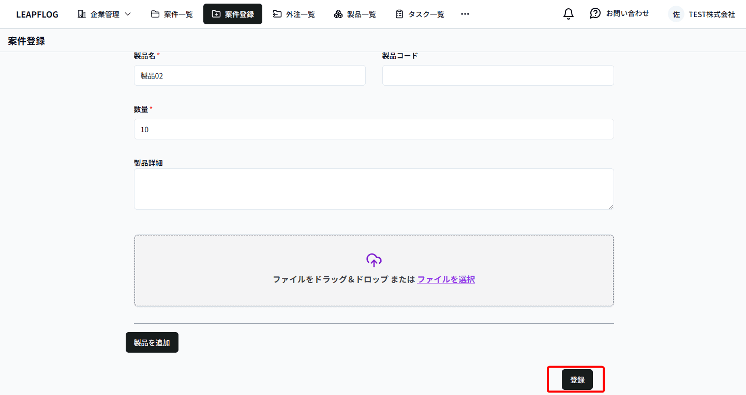Select the 案件一覧 folder icon
The height and width of the screenshot is (395, 746).
click(x=155, y=14)
